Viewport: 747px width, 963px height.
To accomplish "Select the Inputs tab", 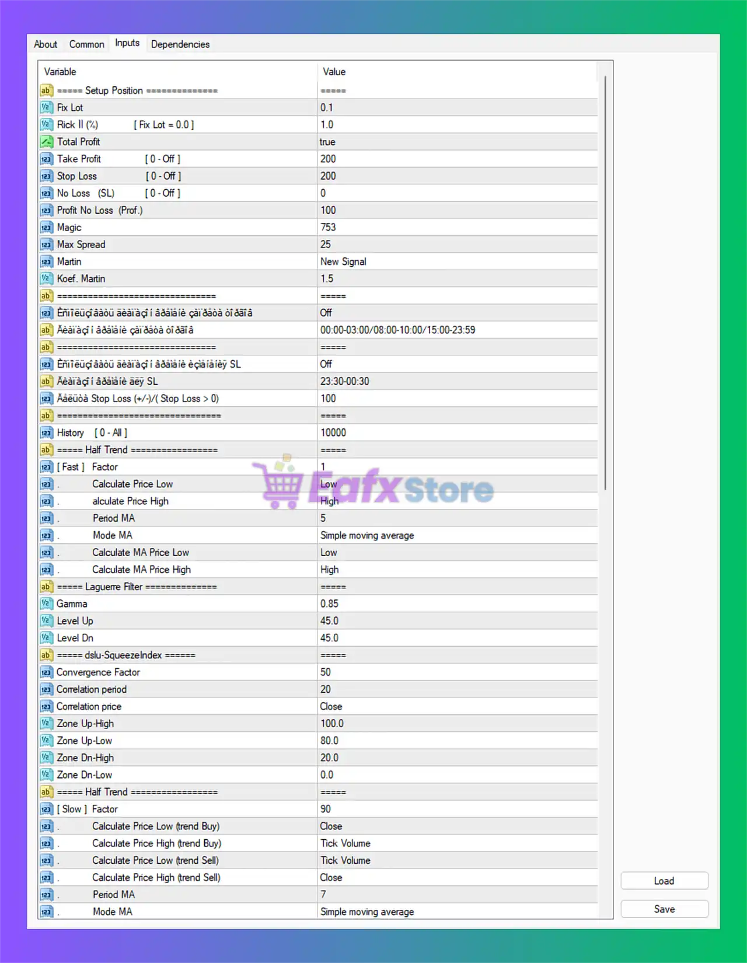I will pyautogui.click(x=127, y=43).
